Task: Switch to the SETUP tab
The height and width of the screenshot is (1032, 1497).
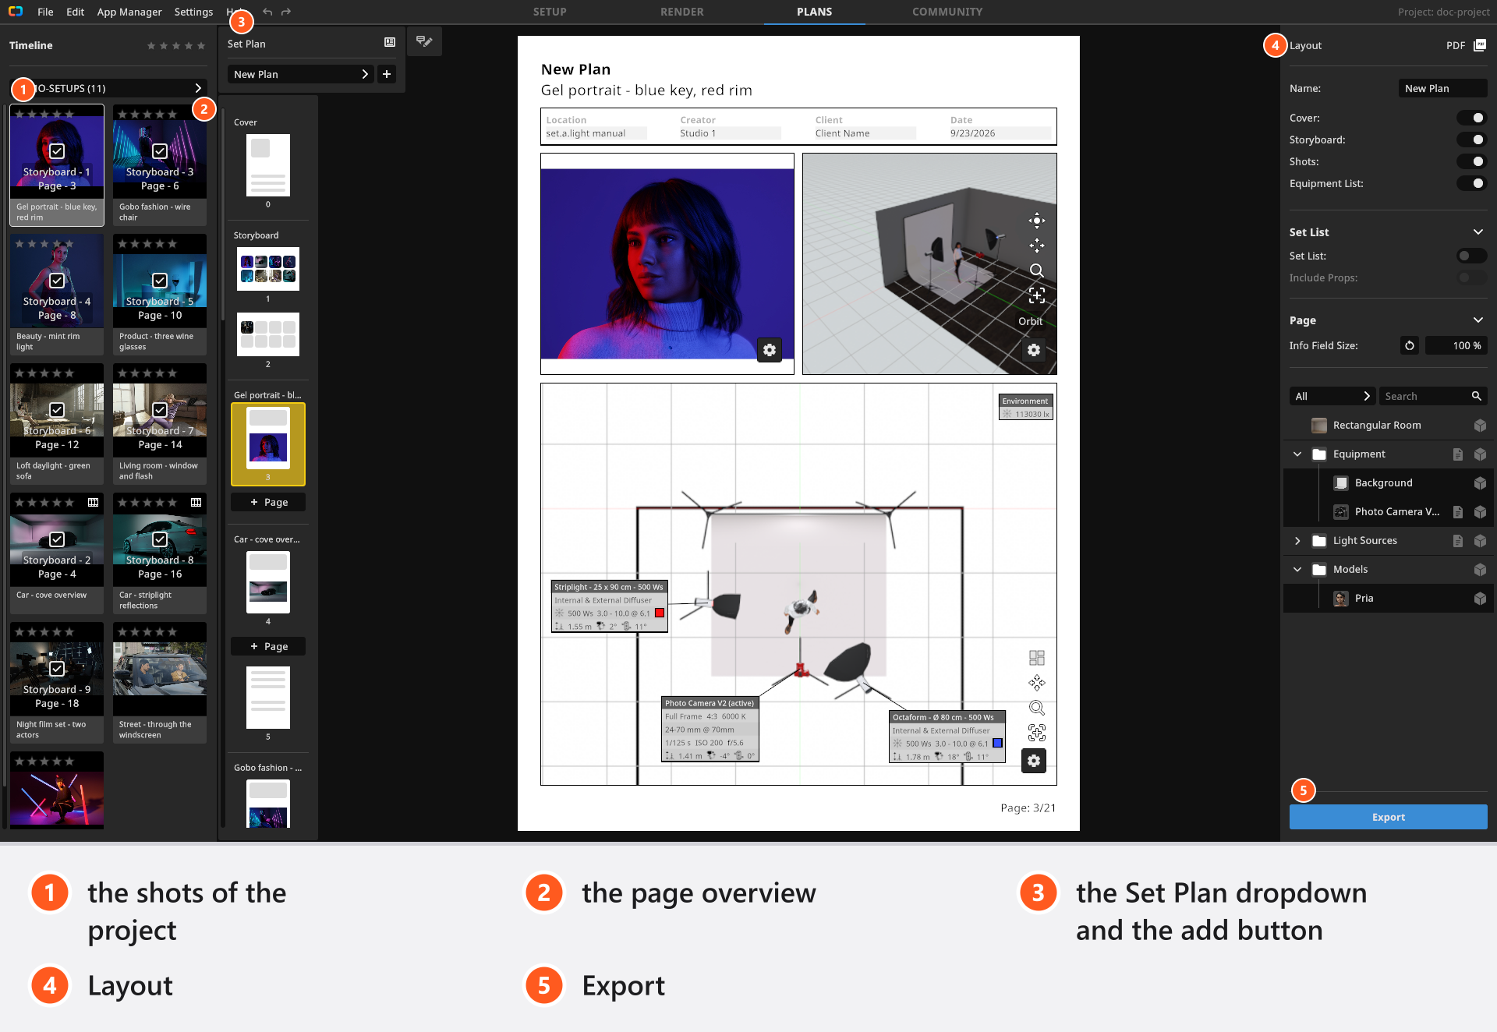Action: coord(550,12)
